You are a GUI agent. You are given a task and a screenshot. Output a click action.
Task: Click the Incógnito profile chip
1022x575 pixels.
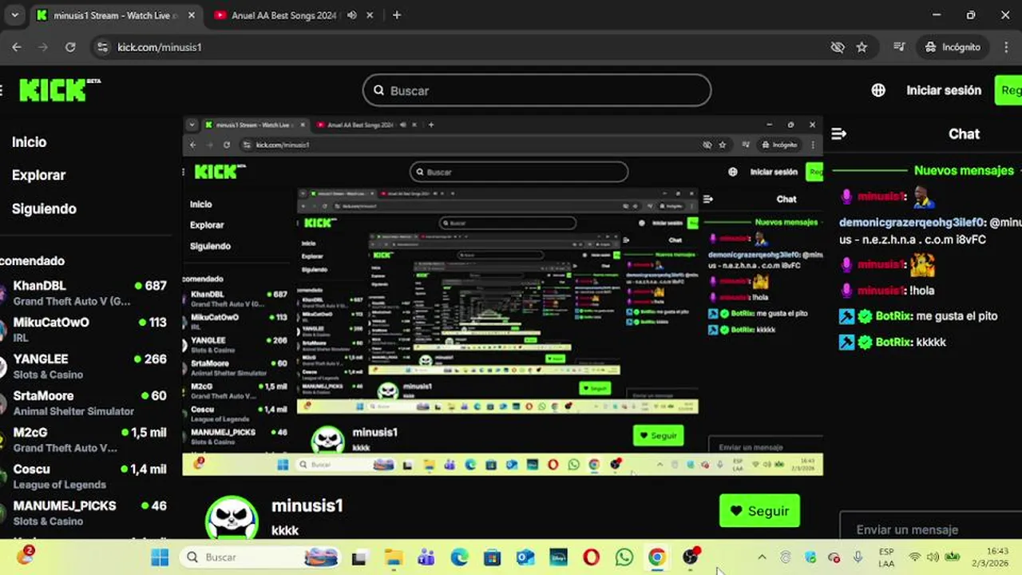[x=953, y=47]
